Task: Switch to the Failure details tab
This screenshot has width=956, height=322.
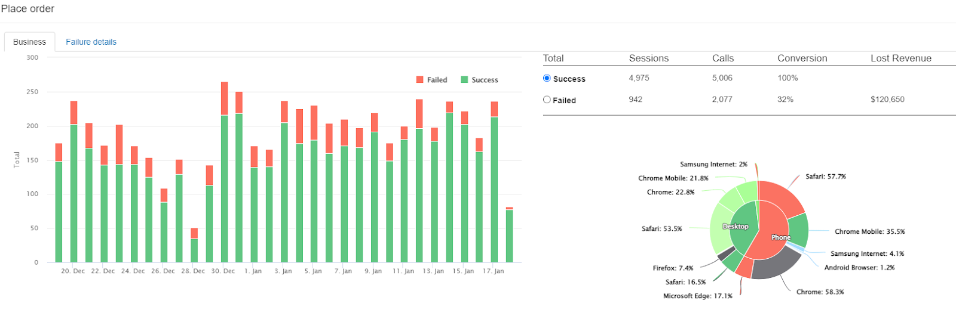Action: [x=91, y=42]
